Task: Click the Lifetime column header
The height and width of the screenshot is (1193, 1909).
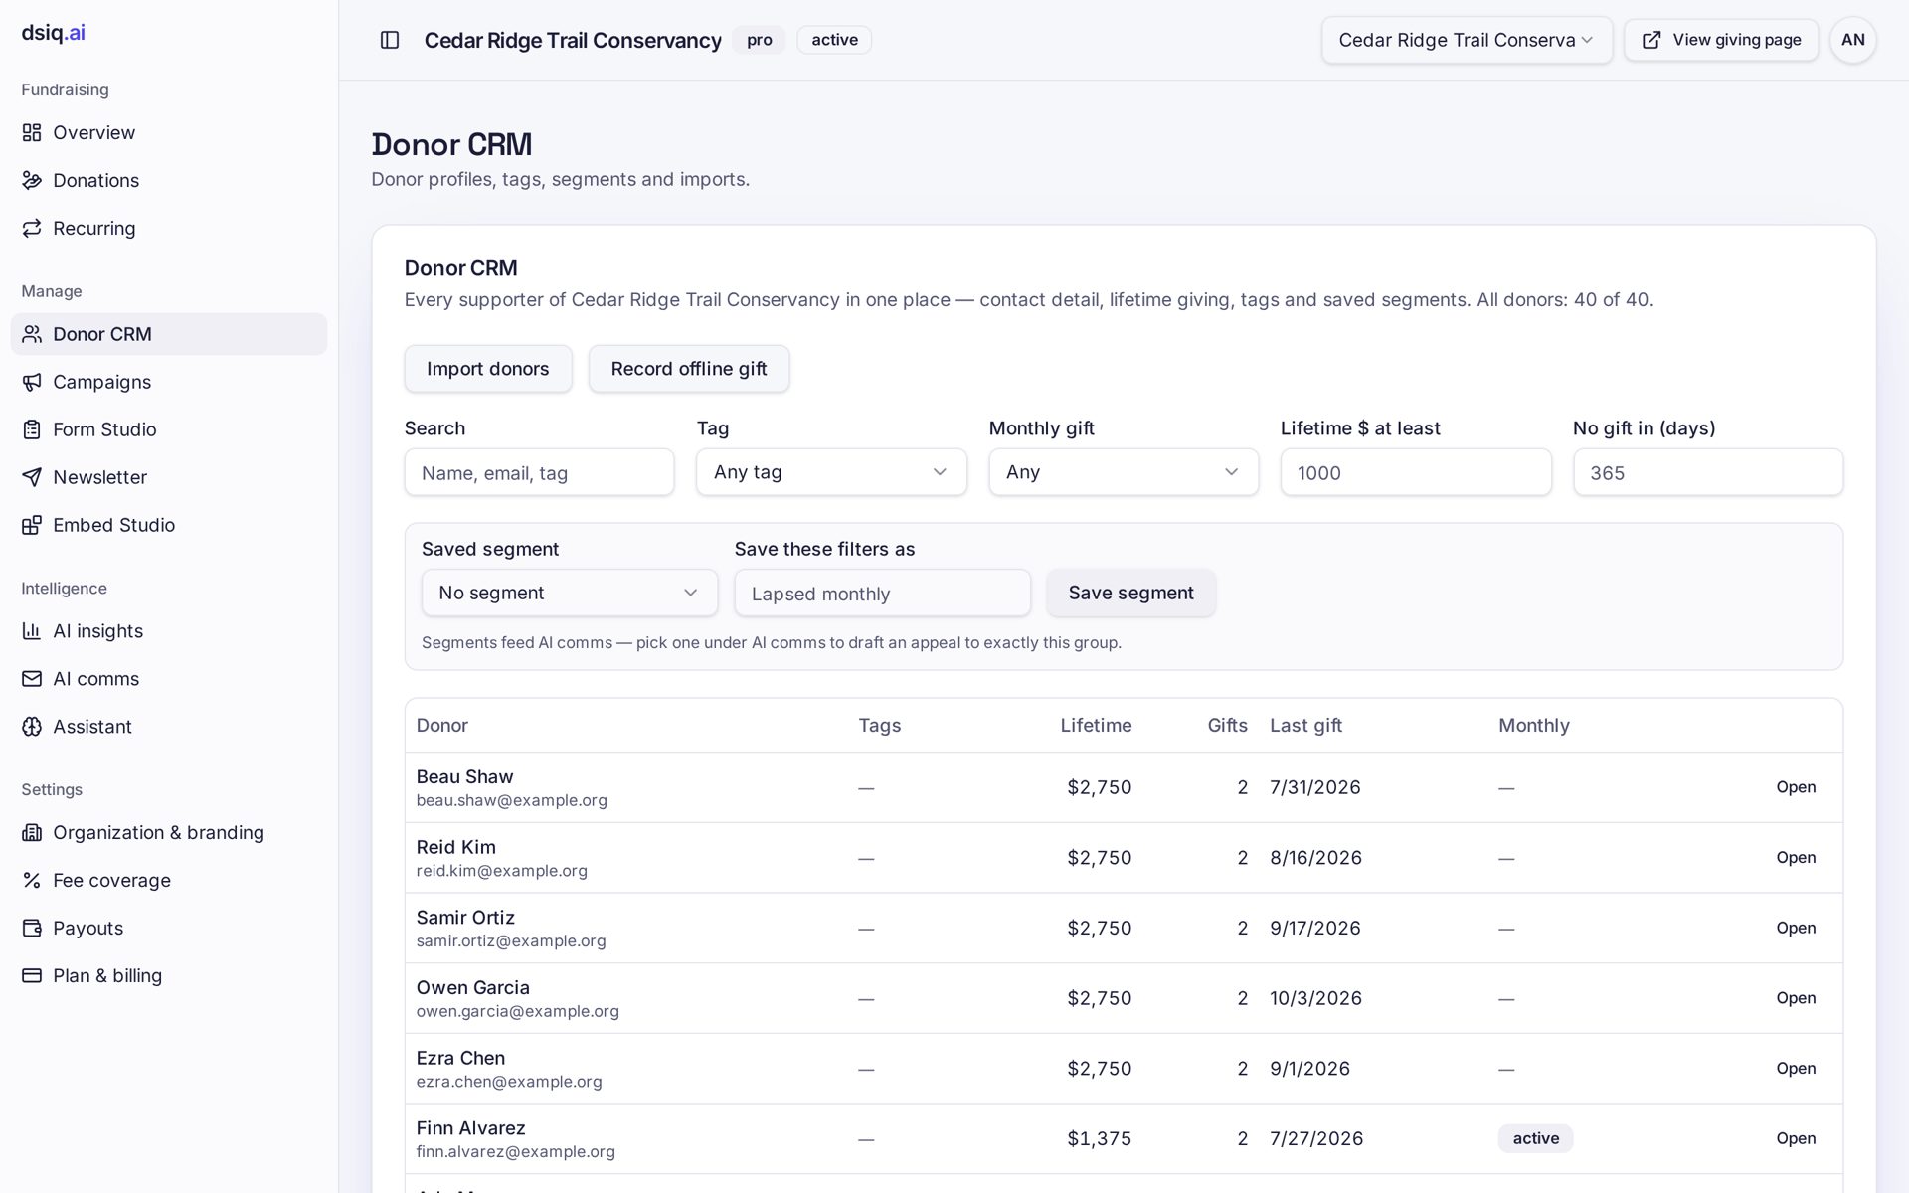Action: pyautogui.click(x=1096, y=725)
